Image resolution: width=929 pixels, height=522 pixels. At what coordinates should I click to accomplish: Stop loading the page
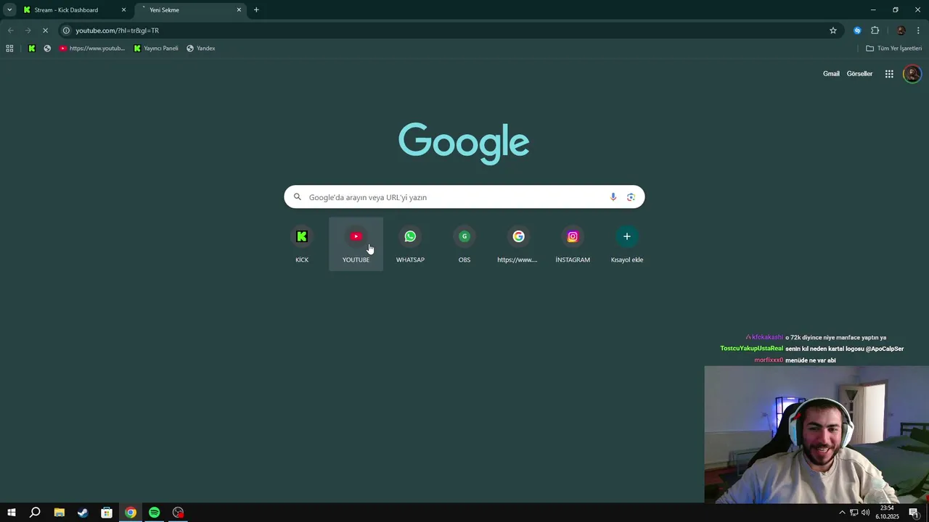pos(45,30)
